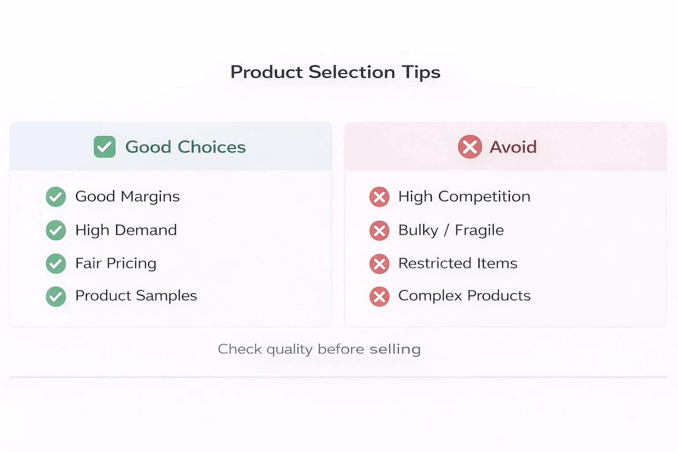The image size is (678, 452).
Task: Click the Fair Pricing label
Action: 116,264
